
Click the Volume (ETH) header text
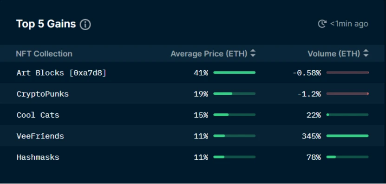click(x=334, y=53)
